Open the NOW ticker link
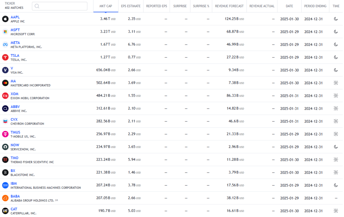The width and height of the screenshot is (344, 217). [x=15, y=145]
